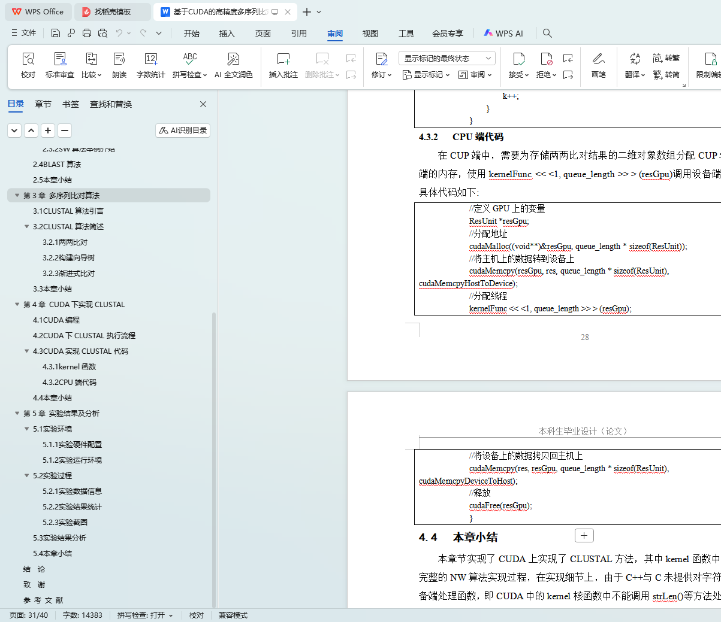Switch to 章节 navigation tab
721x622 pixels.
(x=43, y=104)
